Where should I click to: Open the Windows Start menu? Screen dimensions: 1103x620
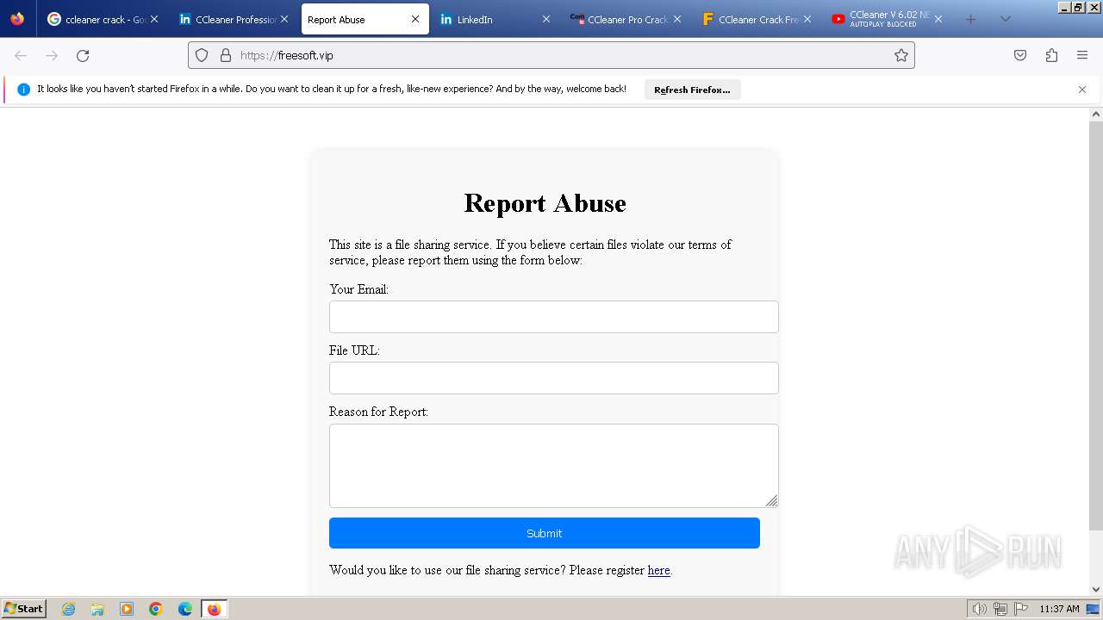click(x=23, y=608)
